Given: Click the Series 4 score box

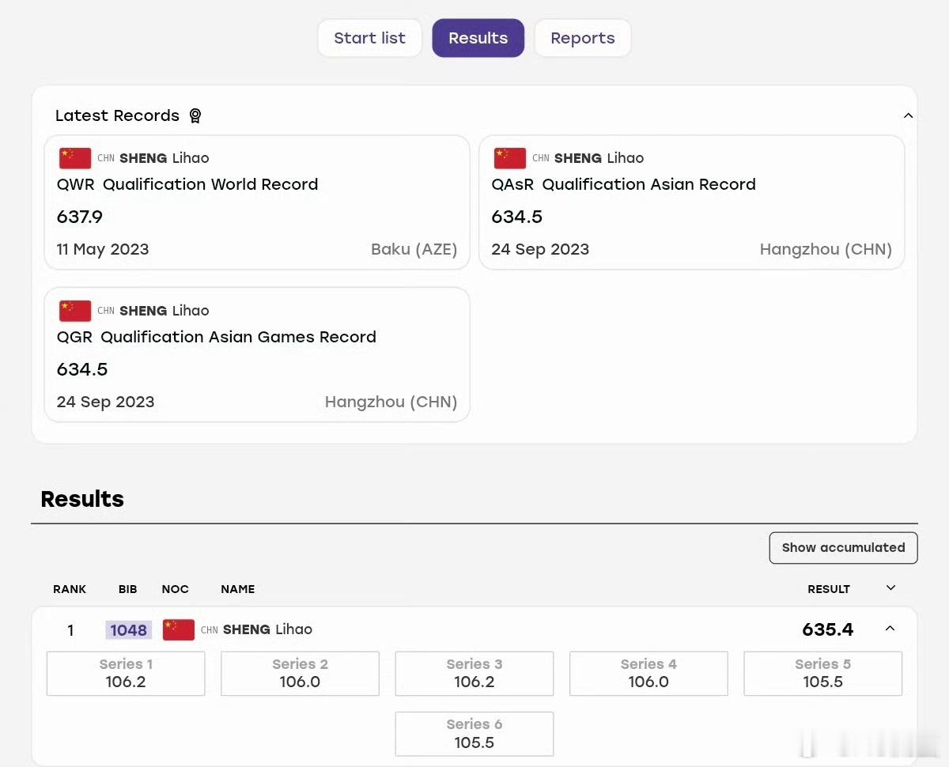Looking at the screenshot, I should pos(648,674).
